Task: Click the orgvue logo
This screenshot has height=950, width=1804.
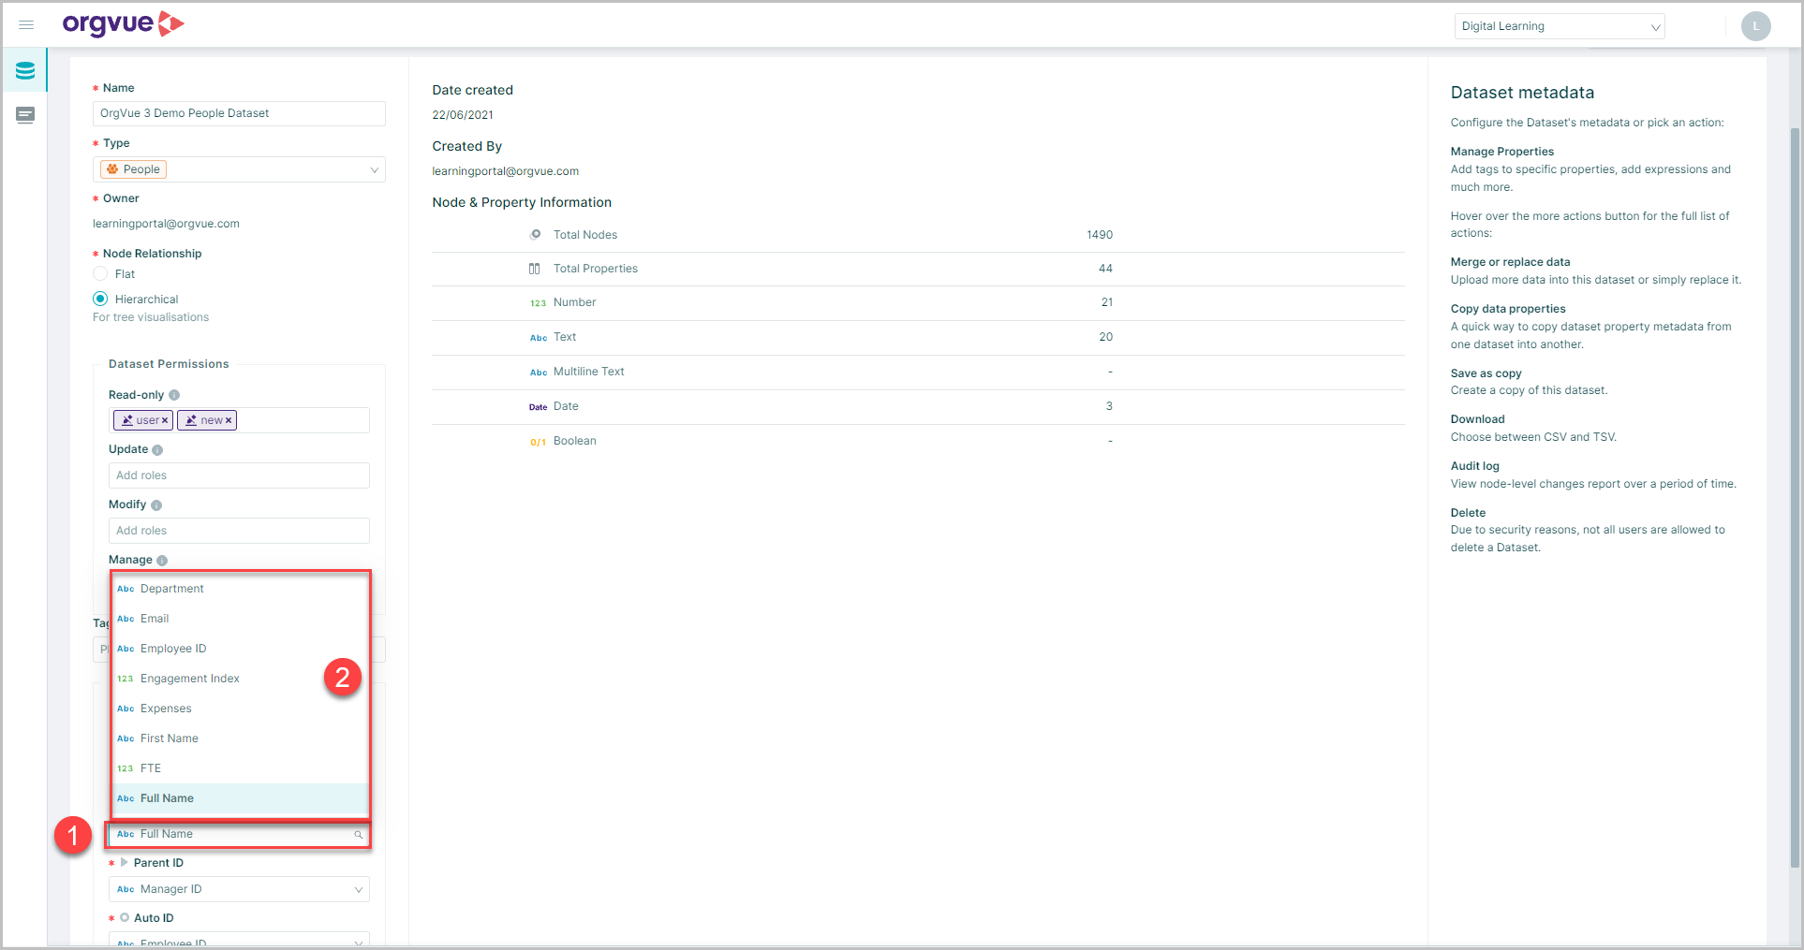Action: (123, 24)
